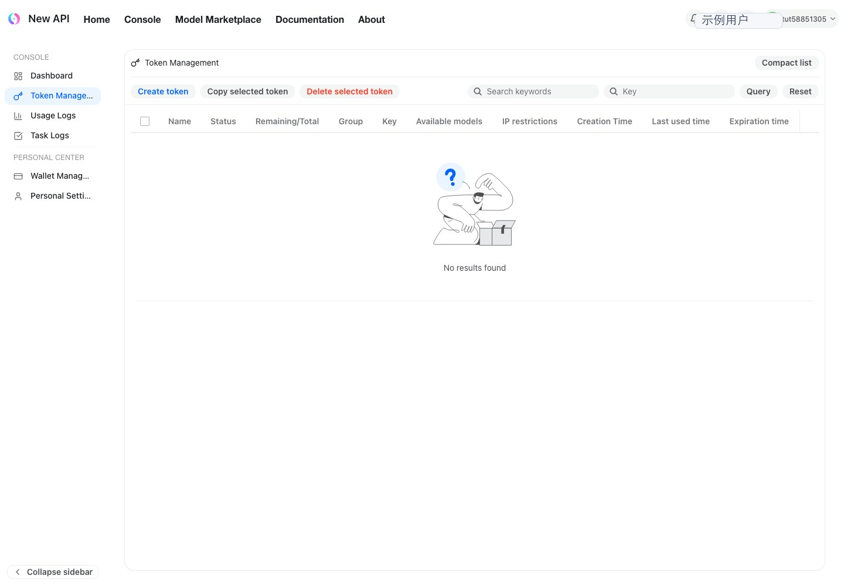Focus the Search keywords field
Screen dimensions: 844x586
[x=533, y=91]
